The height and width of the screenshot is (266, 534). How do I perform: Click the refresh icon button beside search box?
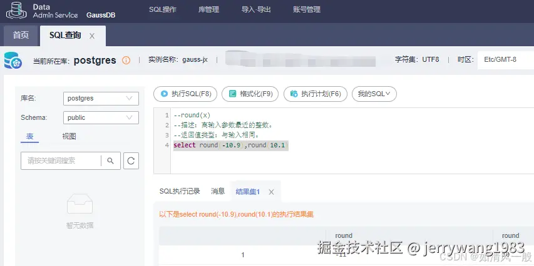click(131, 160)
